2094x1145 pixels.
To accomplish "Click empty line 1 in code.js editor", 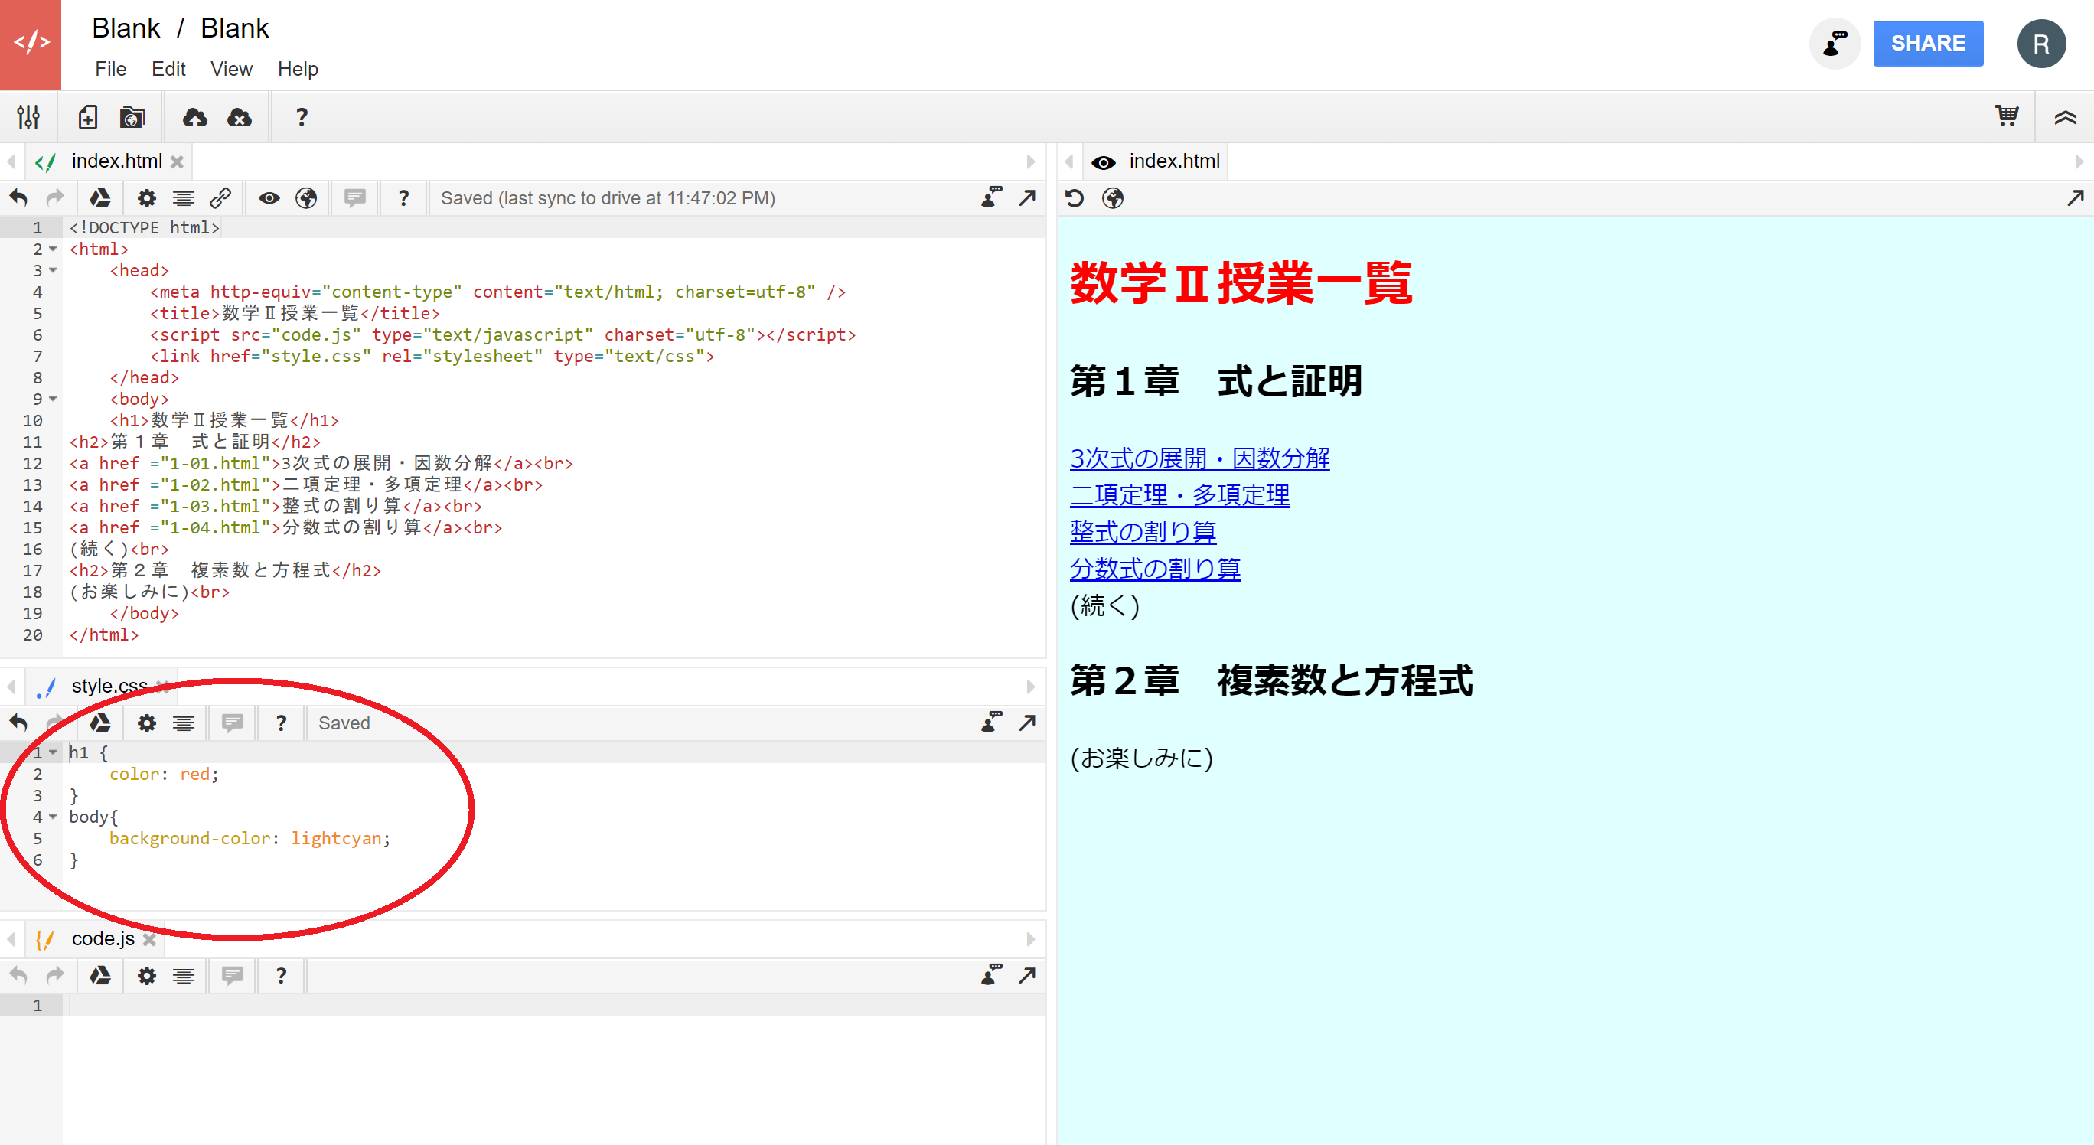I will [556, 1005].
